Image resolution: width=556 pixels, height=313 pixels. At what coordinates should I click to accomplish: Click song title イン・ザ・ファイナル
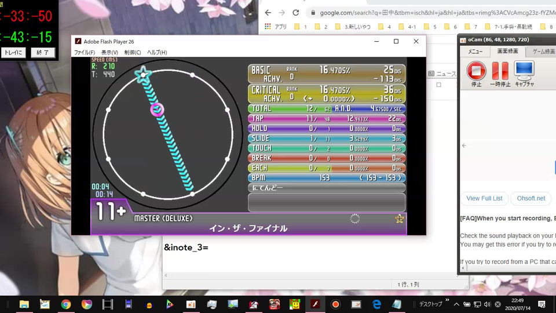(248, 228)
